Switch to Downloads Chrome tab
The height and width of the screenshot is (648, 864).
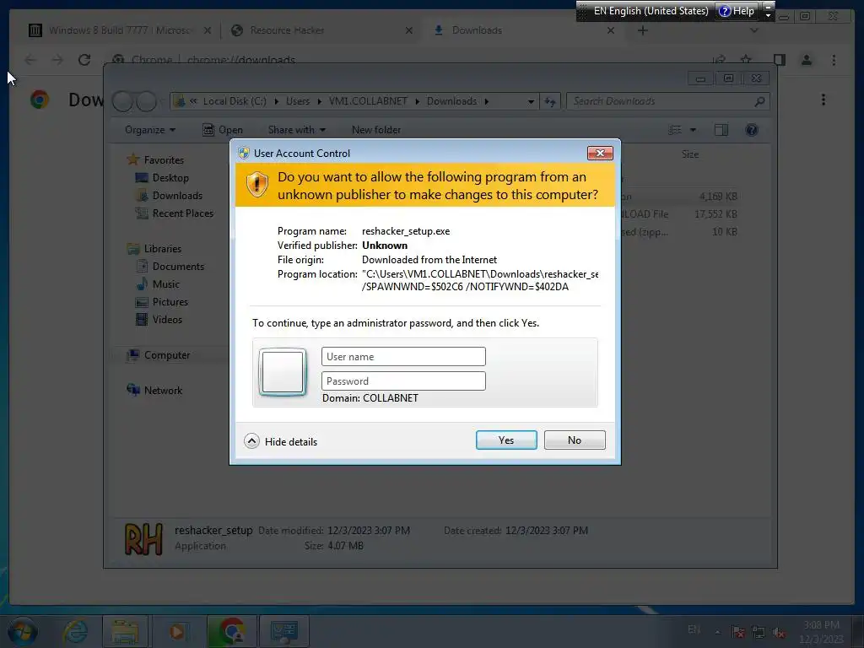coord(523,30)
